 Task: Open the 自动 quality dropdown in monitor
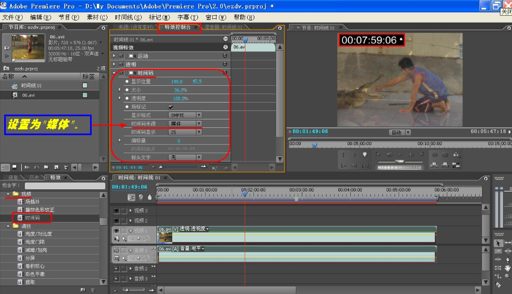pyautogui.click(x=400, y=133)
